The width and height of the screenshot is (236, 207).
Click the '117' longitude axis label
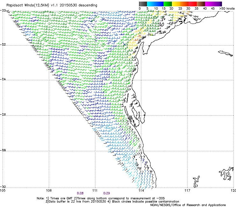(x=187, y=191)
